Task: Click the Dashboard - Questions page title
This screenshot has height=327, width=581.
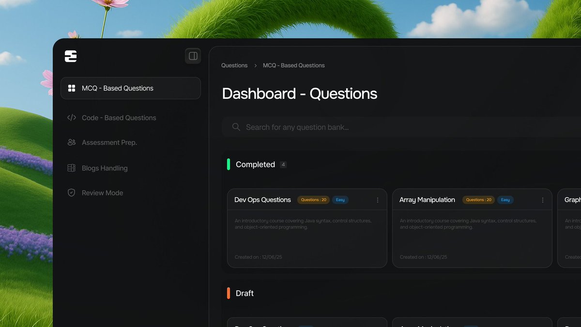Action: [300, 93]
